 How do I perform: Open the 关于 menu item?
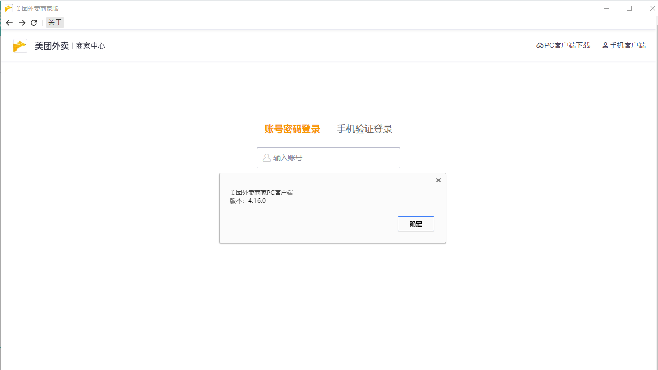54,23
